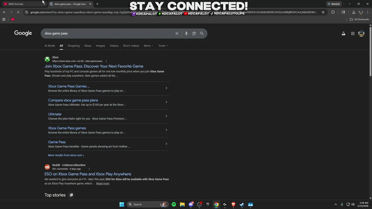Clear the search box with the X icon
Image resolution: width=372 pixels, height=209 pixels.
click(x=177, y=33)
